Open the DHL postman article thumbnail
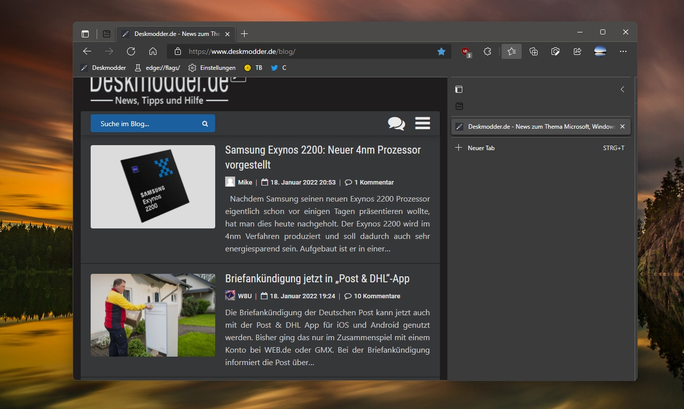This screenshot has width=684, height=409. pos(153,315)
